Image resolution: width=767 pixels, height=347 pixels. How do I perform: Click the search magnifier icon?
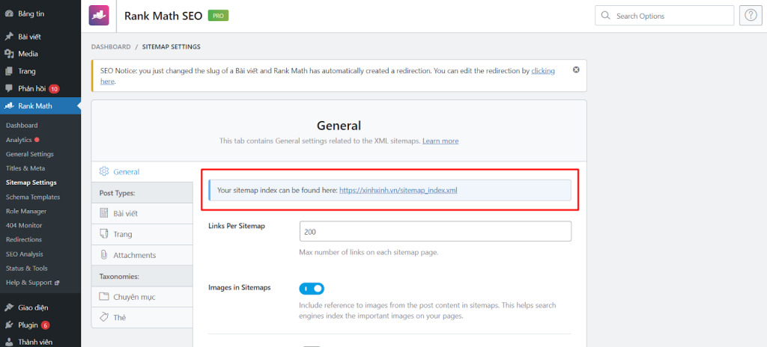pos(605,16)
